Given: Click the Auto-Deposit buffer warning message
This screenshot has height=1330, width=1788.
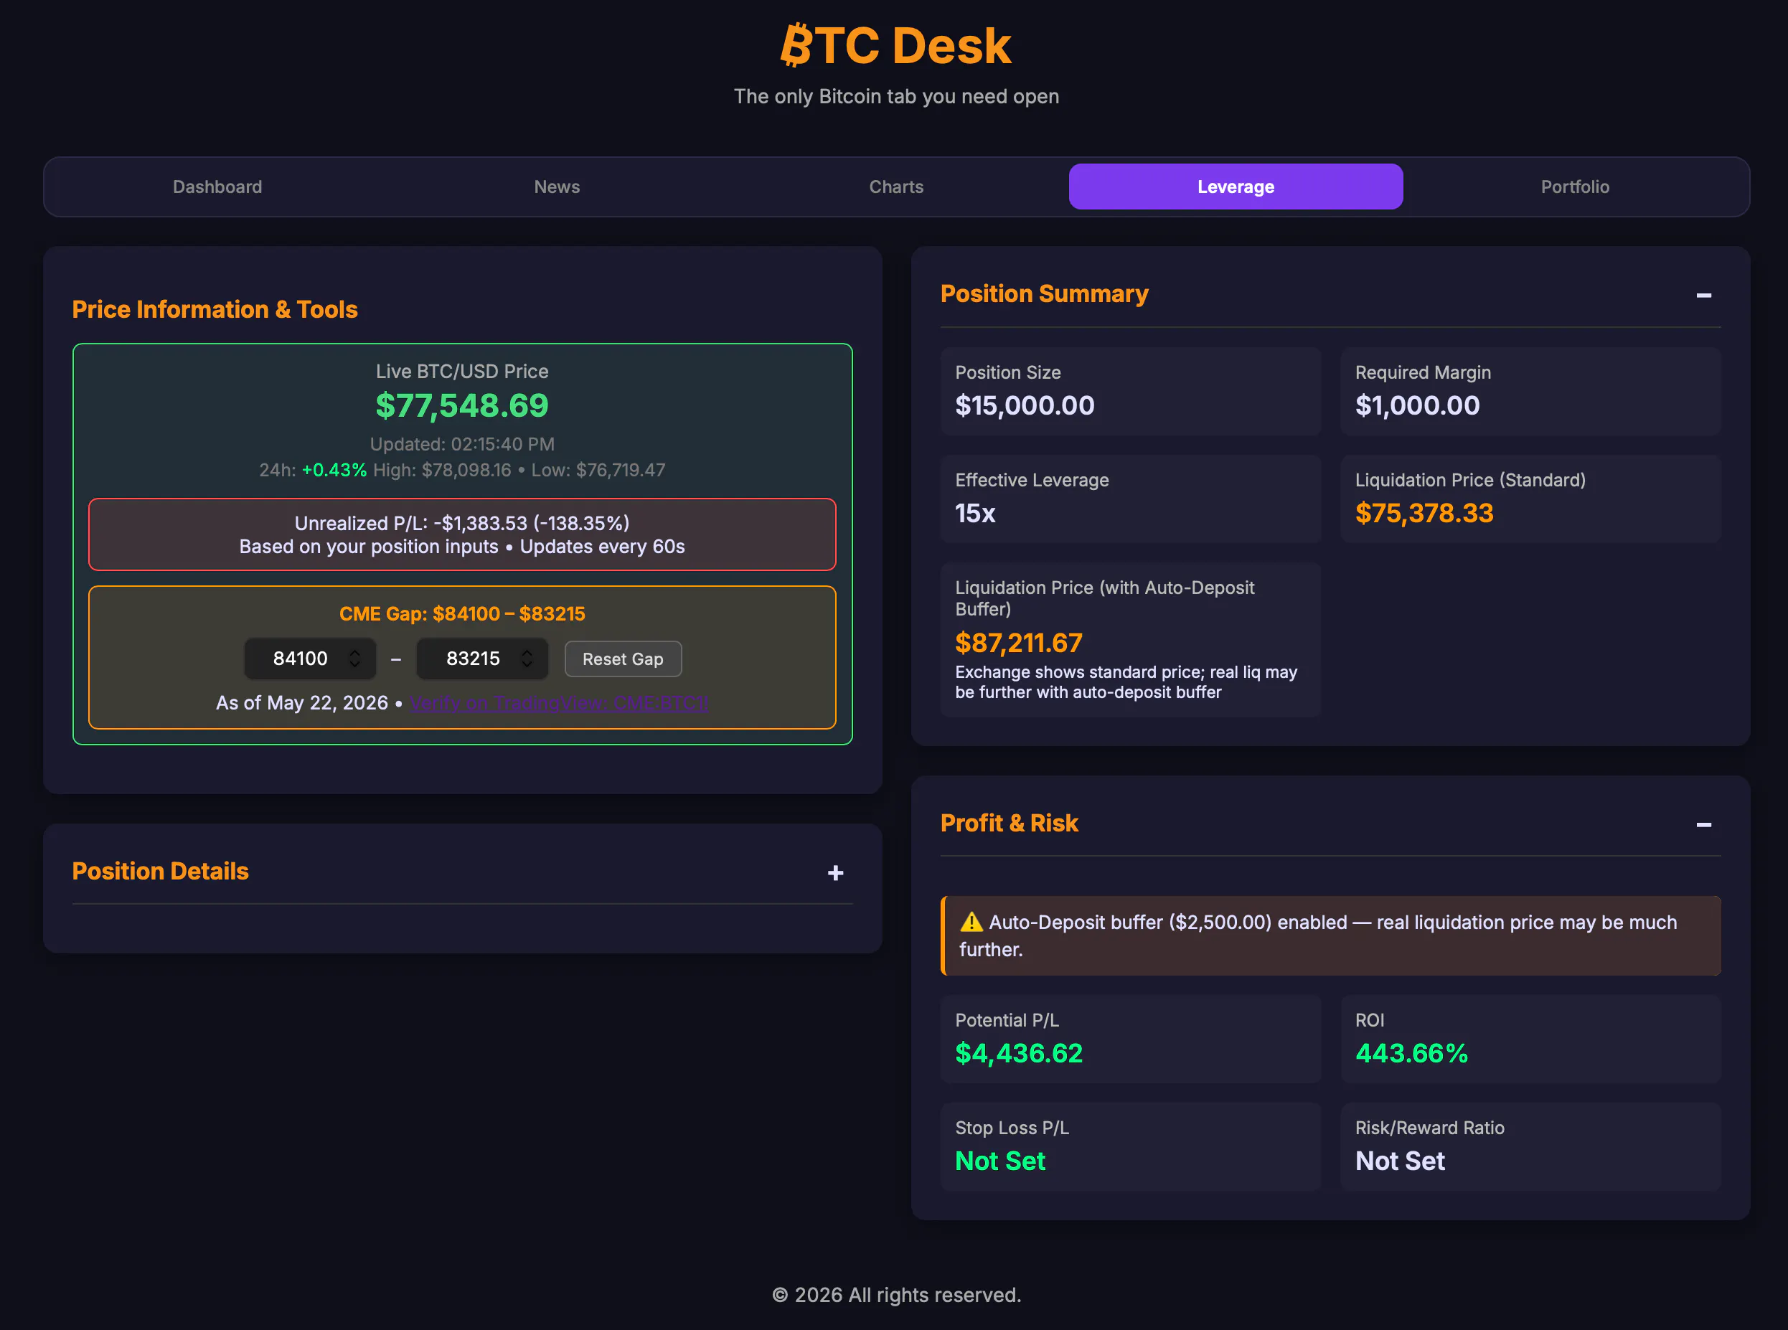Looking at the screenshot, I should [x=1331, y=935].
